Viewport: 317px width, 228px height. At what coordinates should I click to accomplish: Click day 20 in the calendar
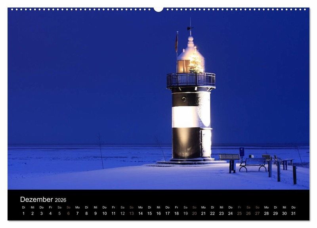click(194, 213)
